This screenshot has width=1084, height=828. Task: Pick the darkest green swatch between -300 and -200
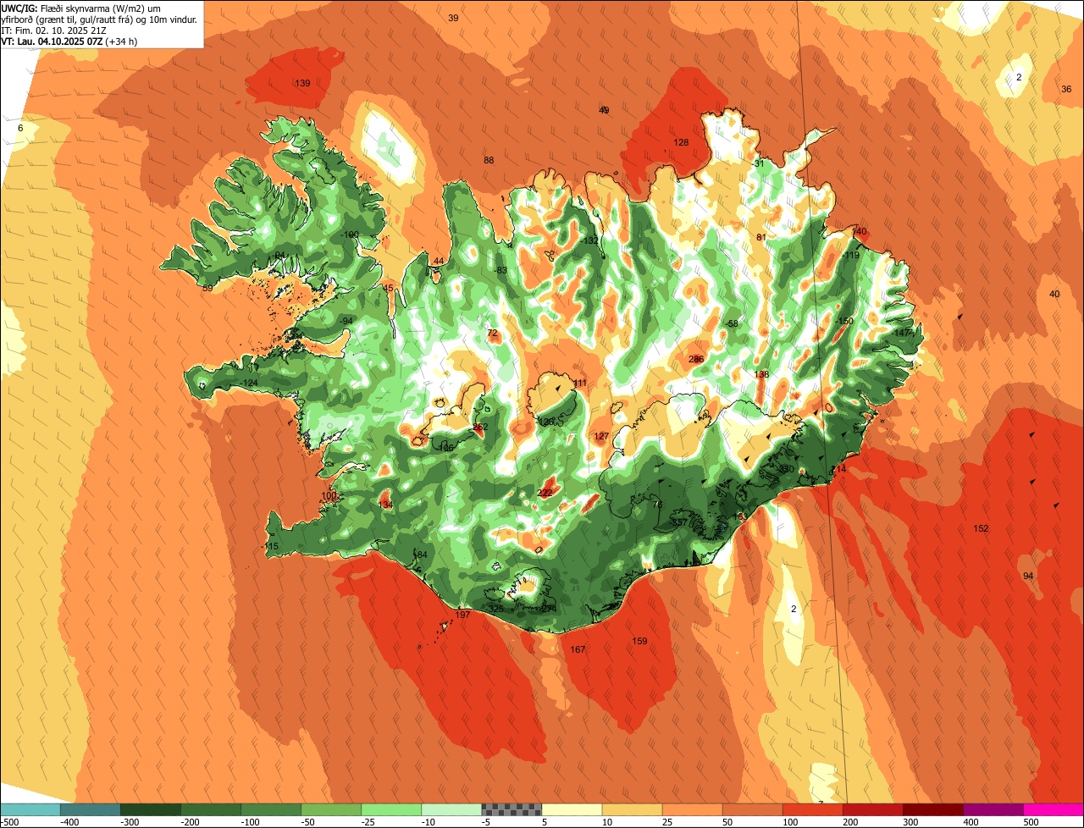(x=151, y=809)
